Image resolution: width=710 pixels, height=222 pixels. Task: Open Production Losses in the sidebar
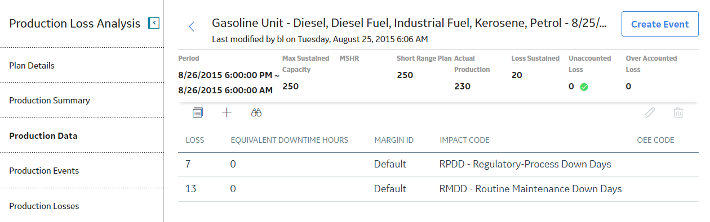click(x=44, y=206)
